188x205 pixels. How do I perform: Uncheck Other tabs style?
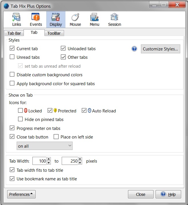click(x=63, y=57)
